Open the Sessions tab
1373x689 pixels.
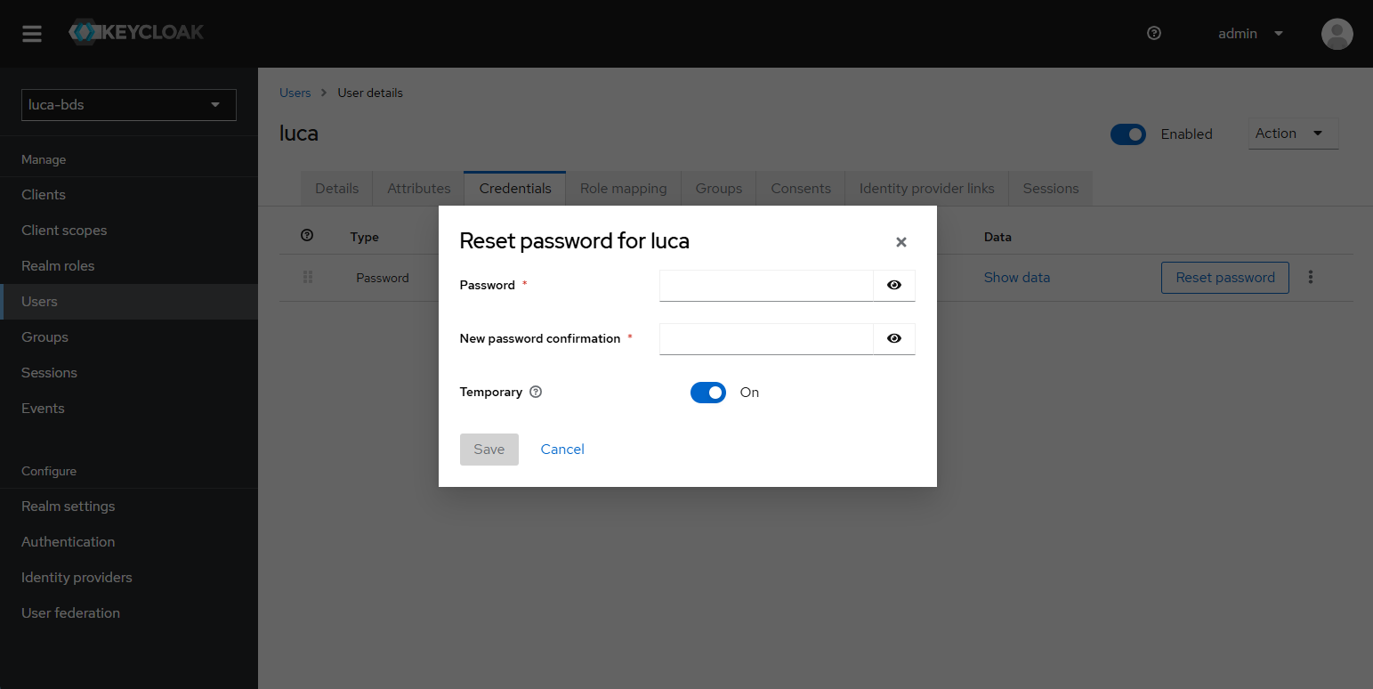coord(1050,188)
